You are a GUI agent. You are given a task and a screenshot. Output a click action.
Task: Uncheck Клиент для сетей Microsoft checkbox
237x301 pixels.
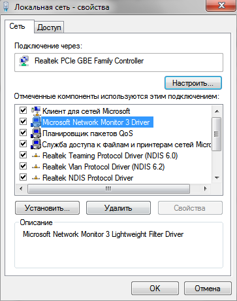point(23,111)
